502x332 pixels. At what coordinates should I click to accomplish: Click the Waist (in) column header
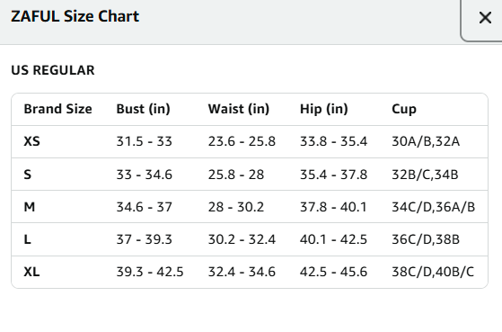click(239, 109)
